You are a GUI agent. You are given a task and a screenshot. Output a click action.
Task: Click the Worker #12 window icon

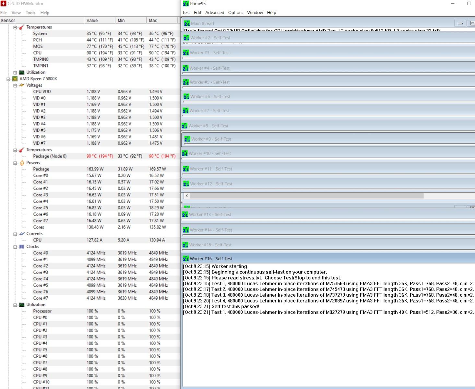(186, 184)
